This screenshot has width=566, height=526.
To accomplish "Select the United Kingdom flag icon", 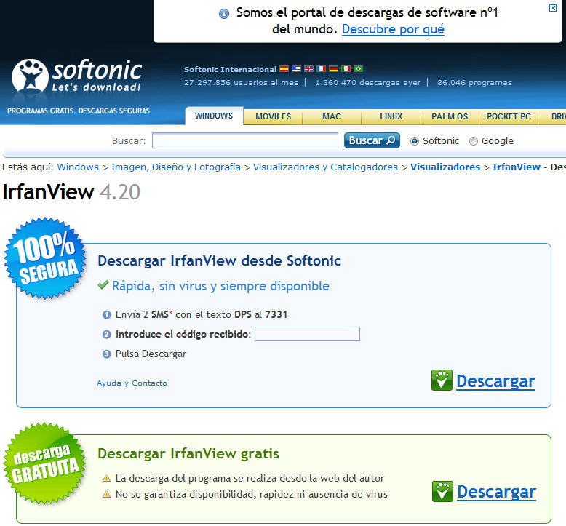I will click(308, 68).
